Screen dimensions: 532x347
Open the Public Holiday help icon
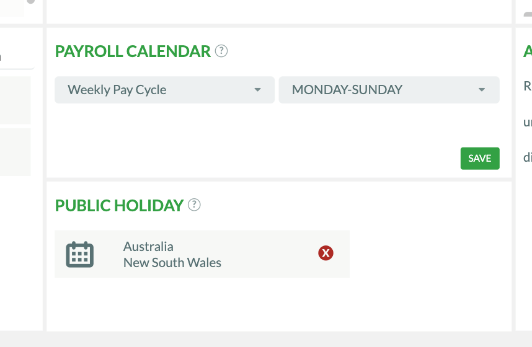click(x=194, y=205)
